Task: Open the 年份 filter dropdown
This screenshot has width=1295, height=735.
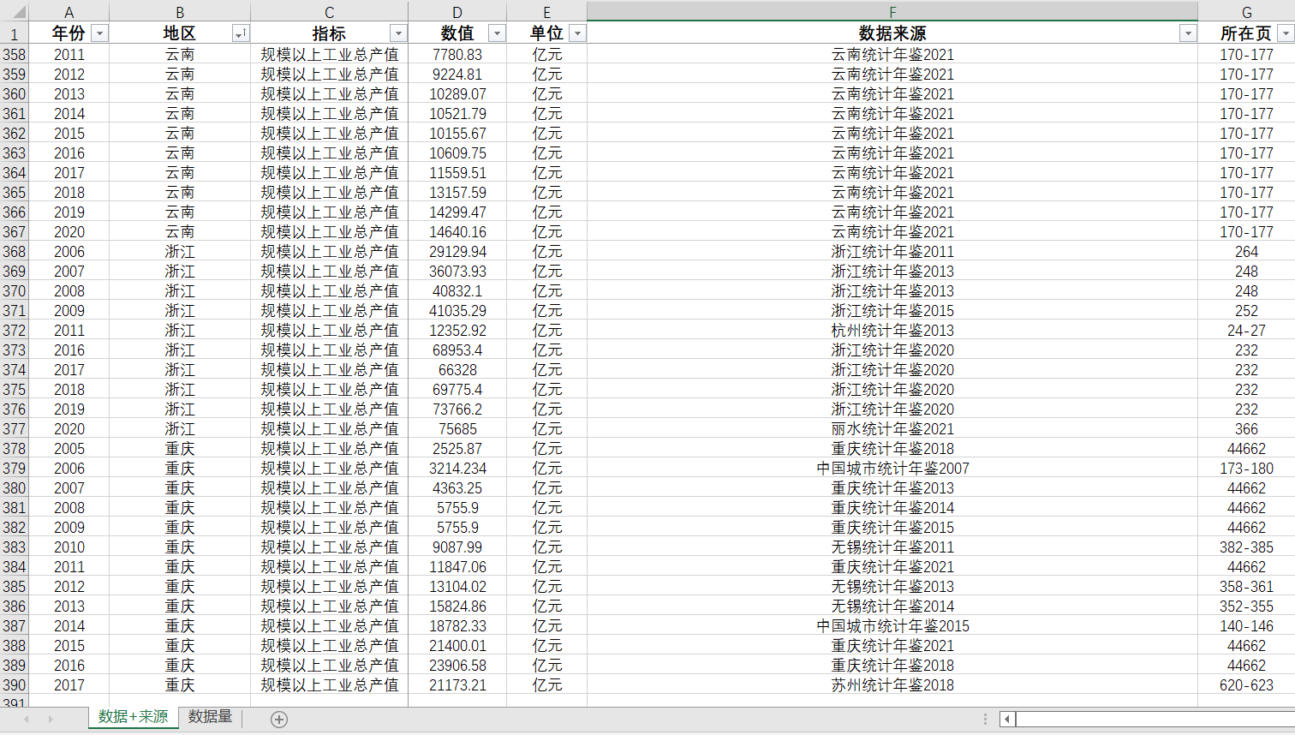Action: point(100,33)
